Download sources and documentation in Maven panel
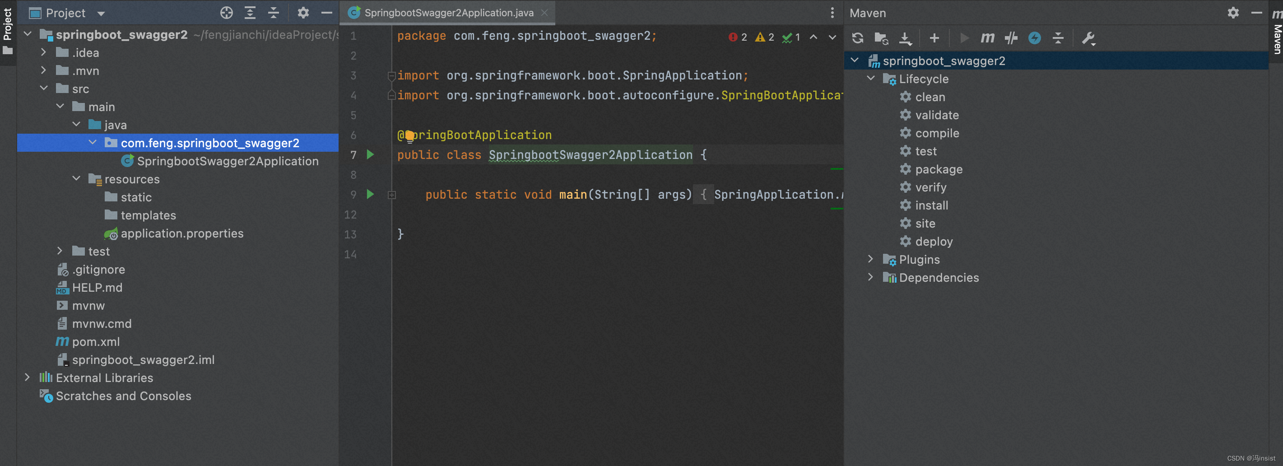The width and height of the screenshot is (1283, 466). pos(906,38)
